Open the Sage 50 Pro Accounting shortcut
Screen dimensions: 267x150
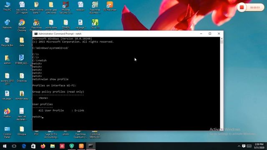pyautogui.click(x=51, y=134)
